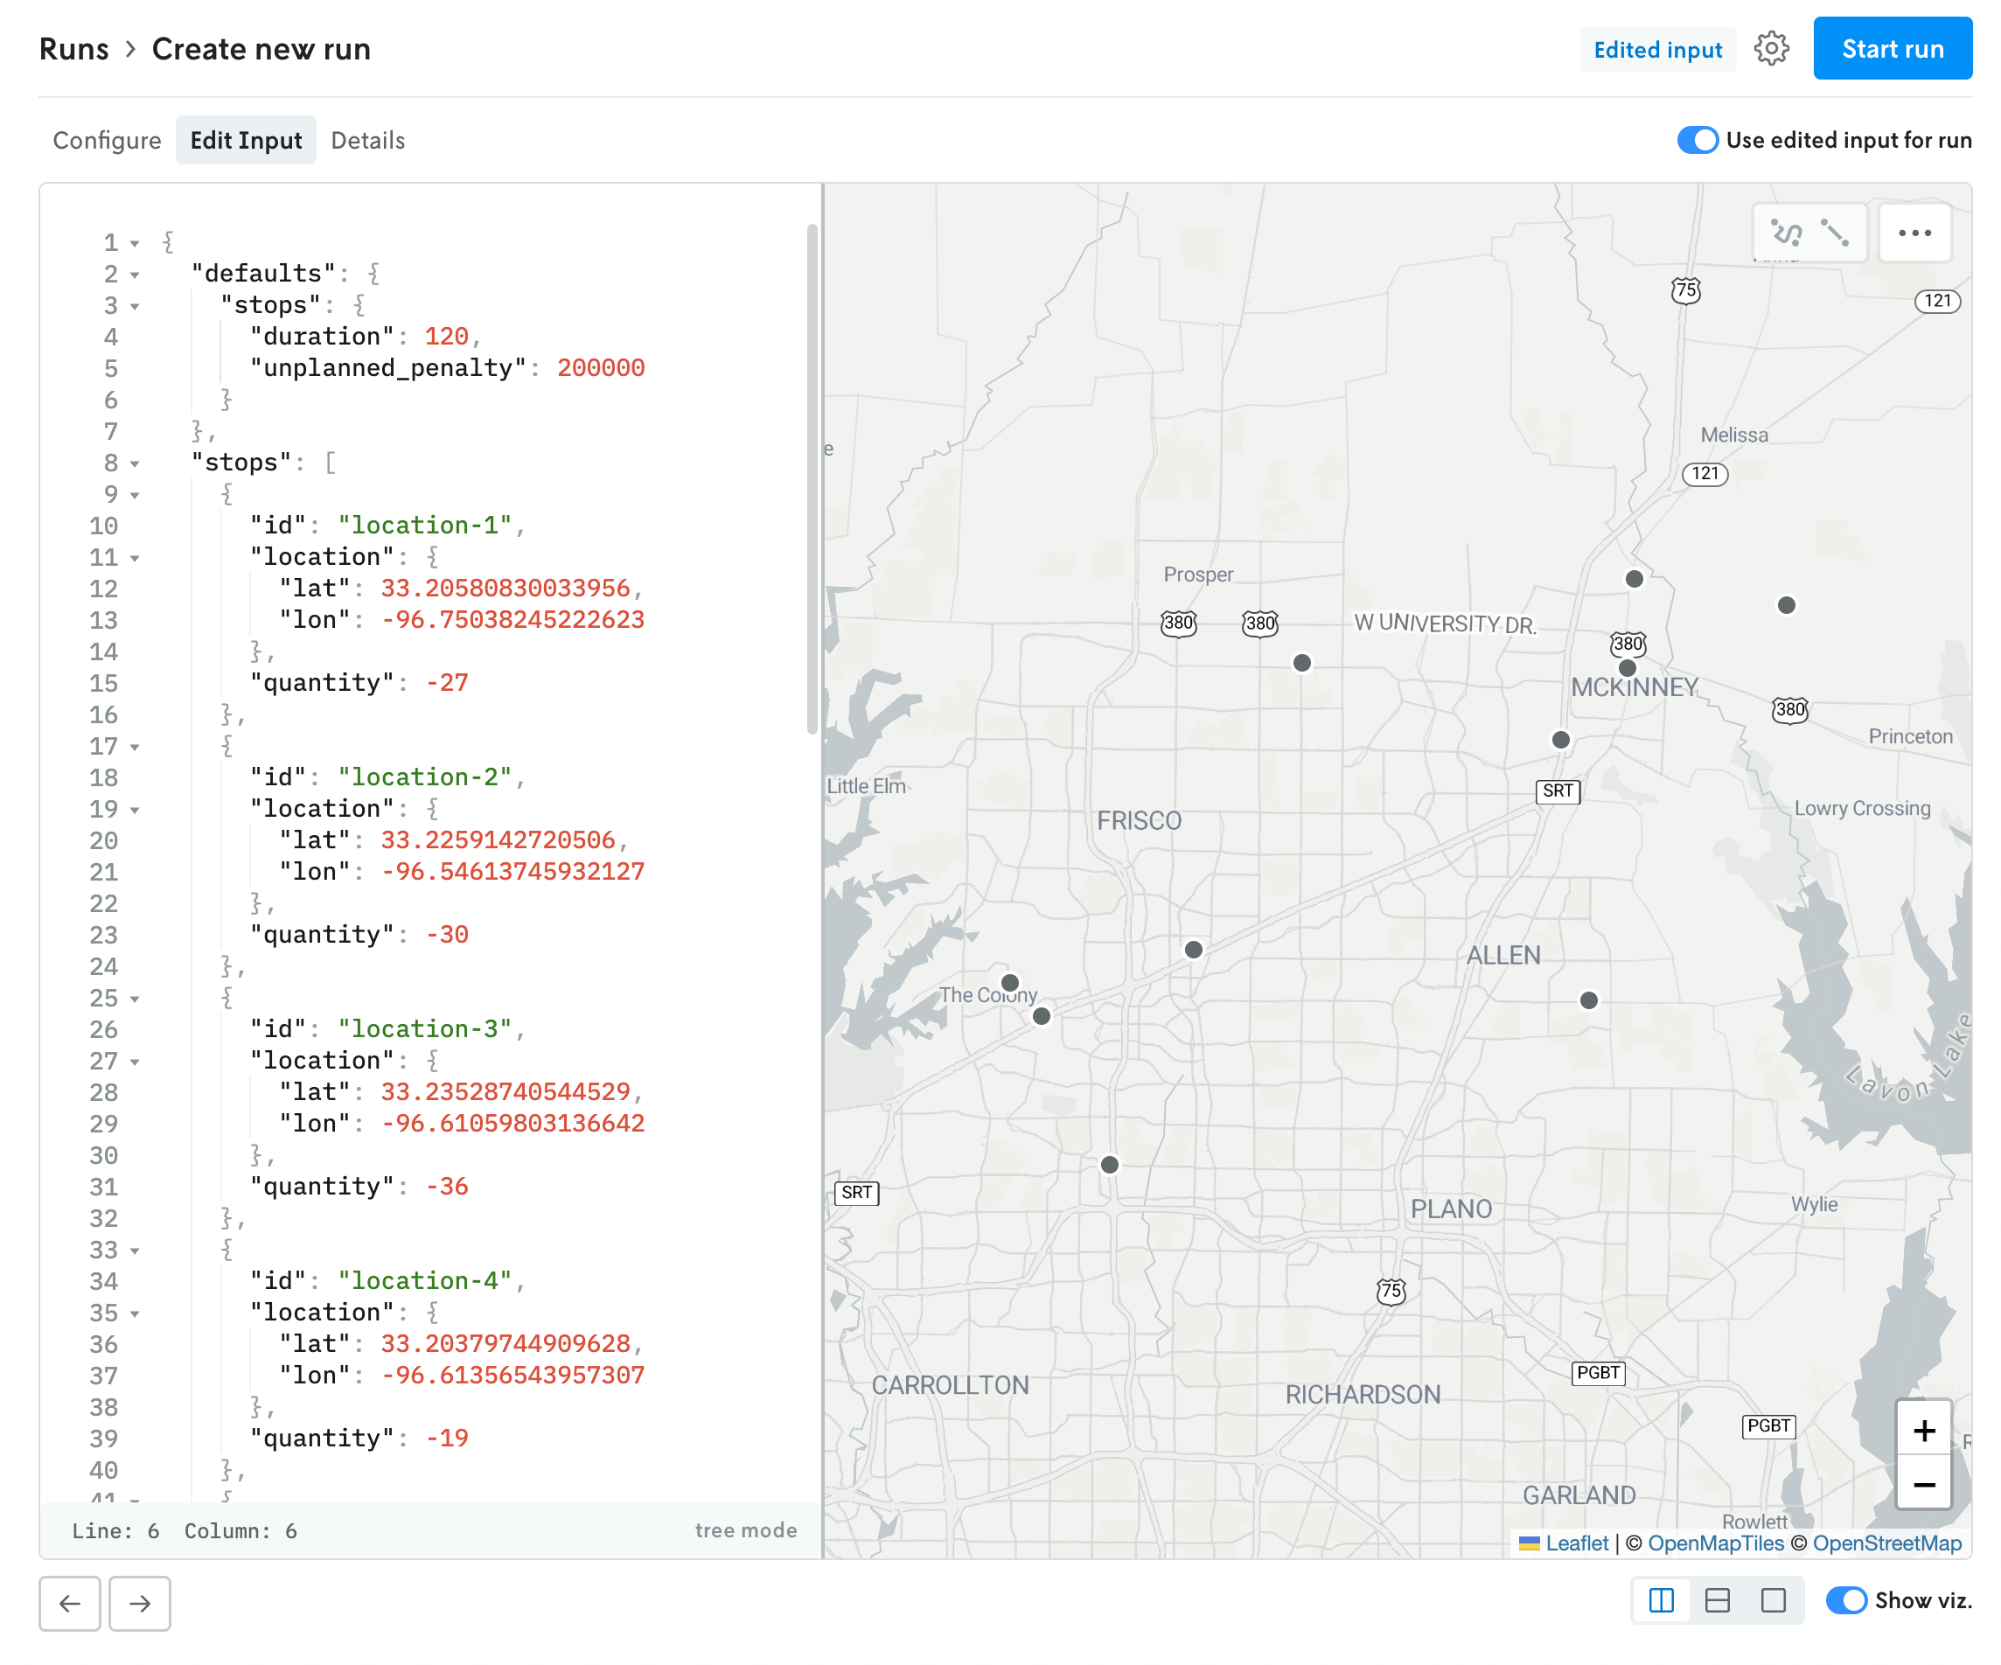Click the straight-line route display icon
Screen dimensions: 2001x1665
click(x=1834, y=233)
